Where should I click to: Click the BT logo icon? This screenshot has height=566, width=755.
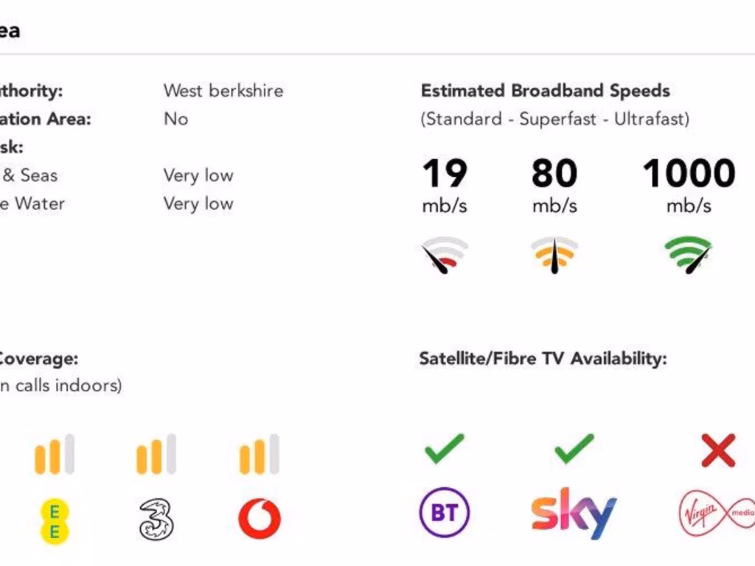(x=444, y=511)
